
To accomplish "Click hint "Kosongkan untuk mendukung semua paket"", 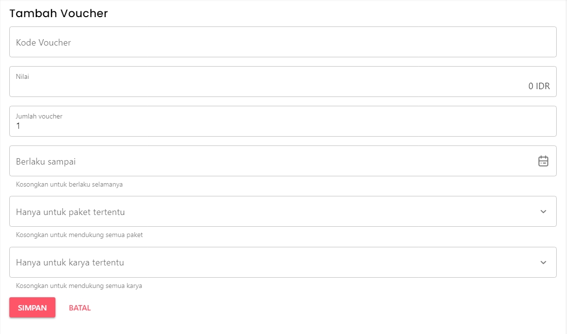I will pos(79,235).
